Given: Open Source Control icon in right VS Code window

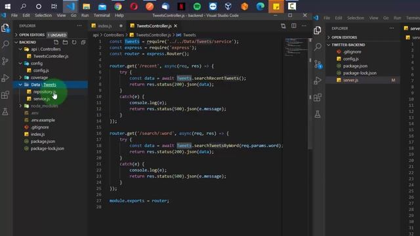Looking at the screenshot, I should pos(318,64).
